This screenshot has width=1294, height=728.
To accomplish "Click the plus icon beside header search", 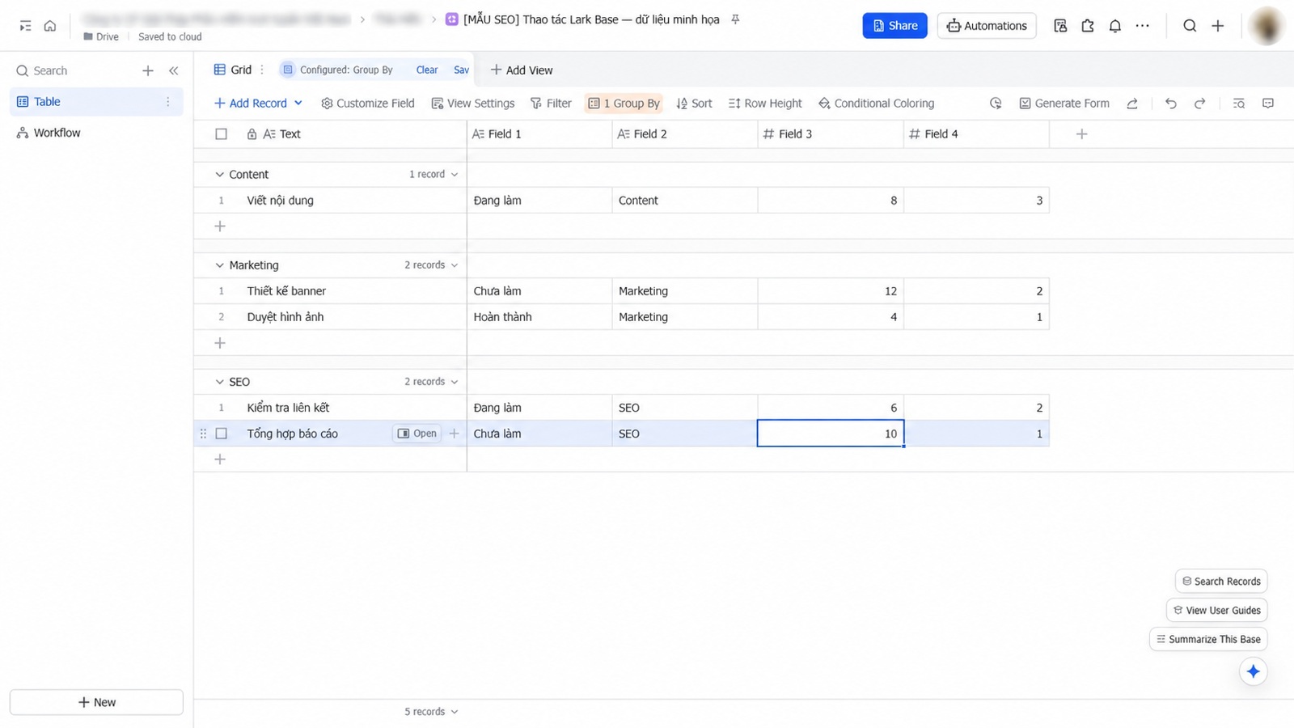I will (x=1217, y=26).
